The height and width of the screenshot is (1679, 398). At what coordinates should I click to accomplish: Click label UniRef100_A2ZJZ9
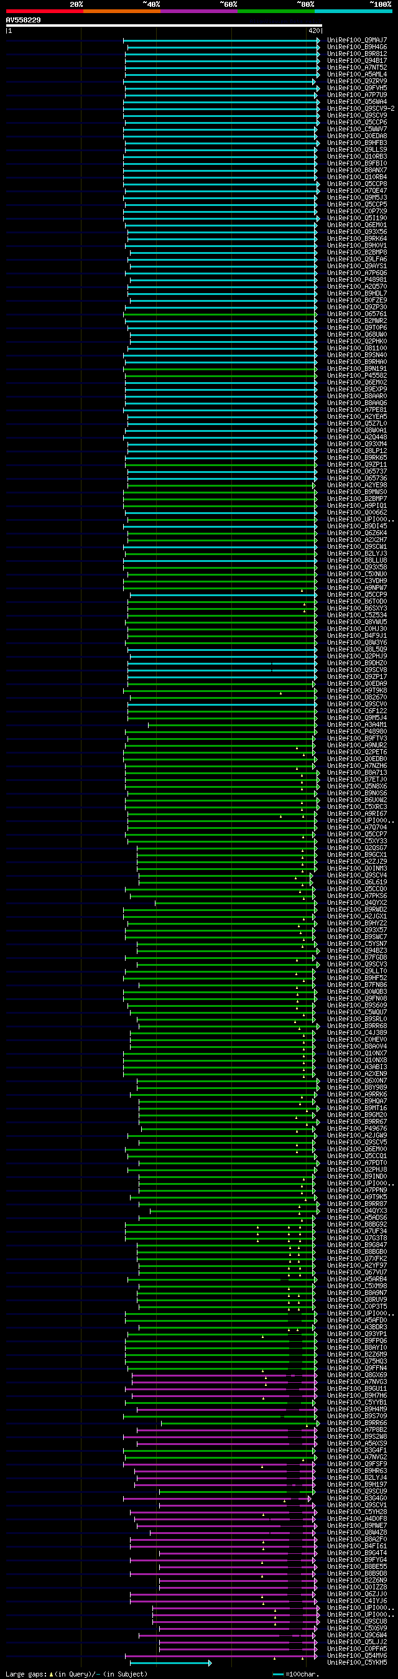(x=357, y=861)
